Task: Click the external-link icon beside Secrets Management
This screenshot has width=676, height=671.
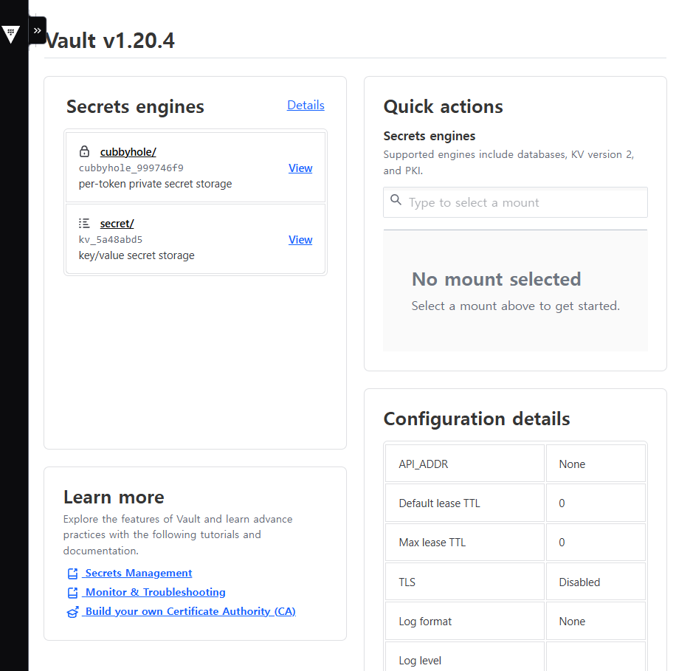Action: (72, 574)
